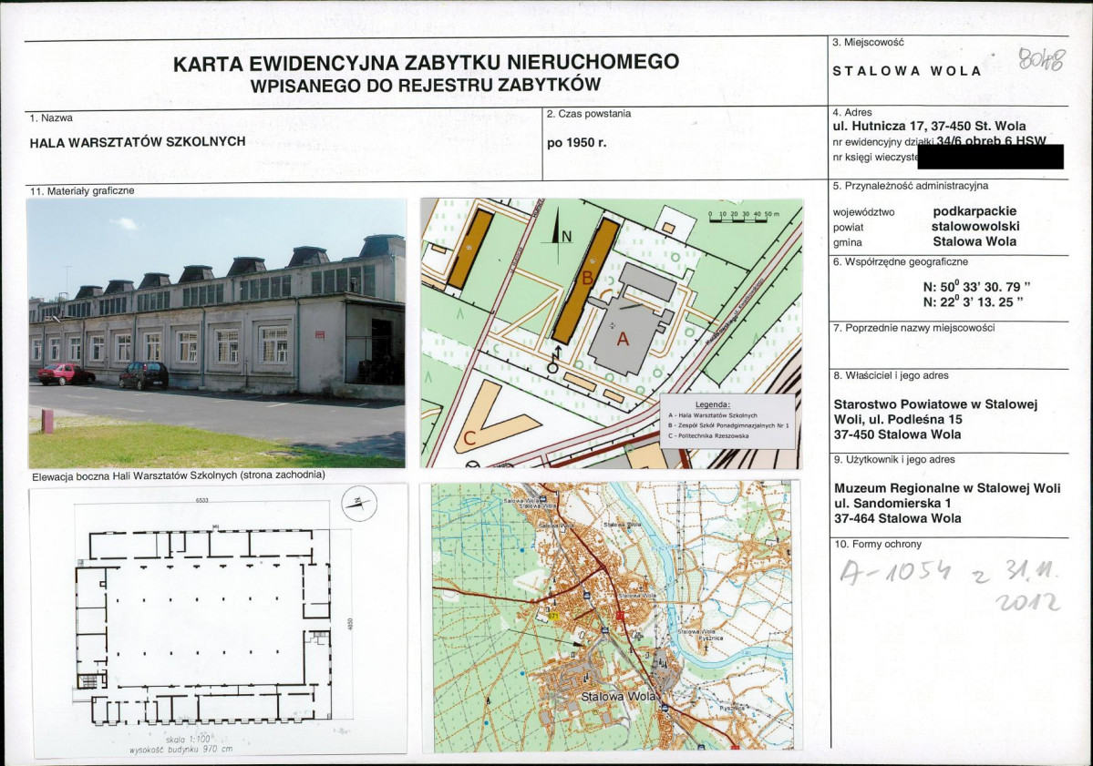Click the title 'KARTA EWIDENCYJNA ZABYTKU NIERUCHOMEGO'
Image resolution: width=1093 pixels, height=766 pixels.
point(426,63)
